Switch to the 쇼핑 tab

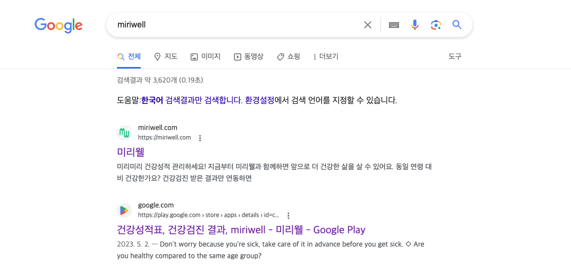pyautogui.click(x=288, y=56)
